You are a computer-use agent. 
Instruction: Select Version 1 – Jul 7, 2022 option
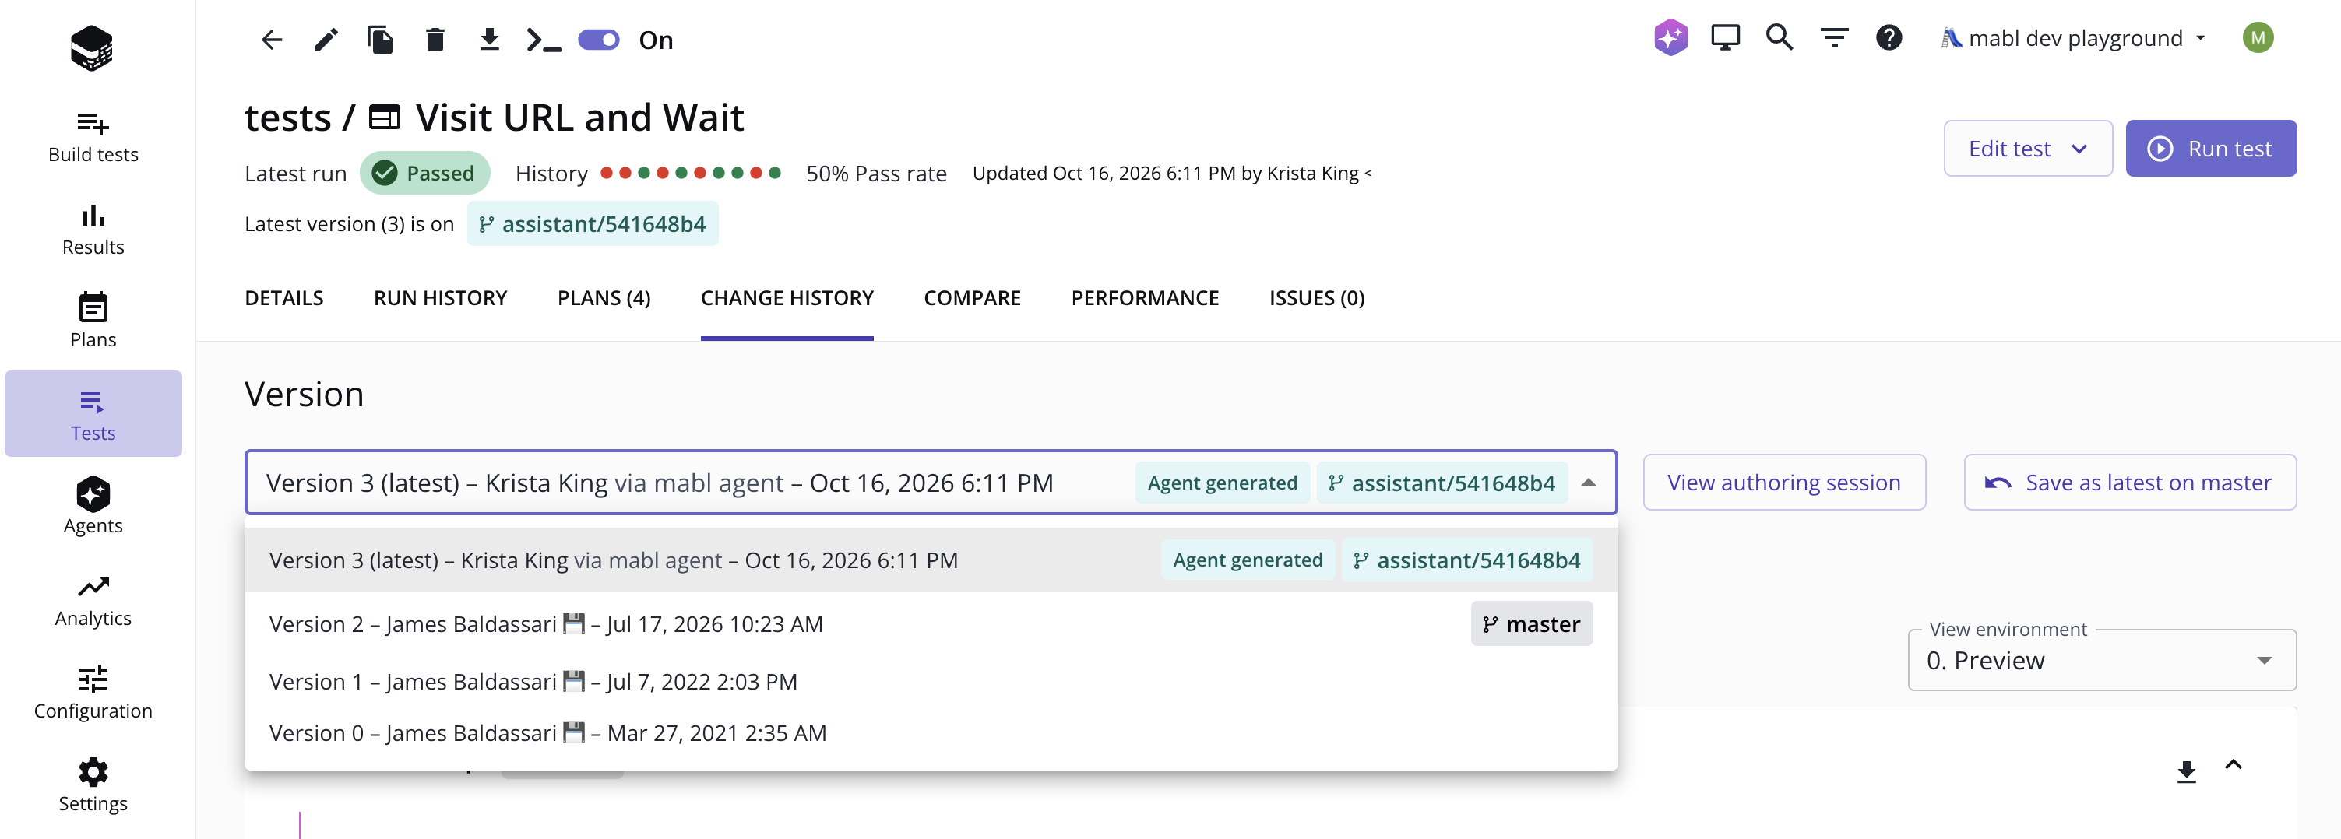[931, 681]
